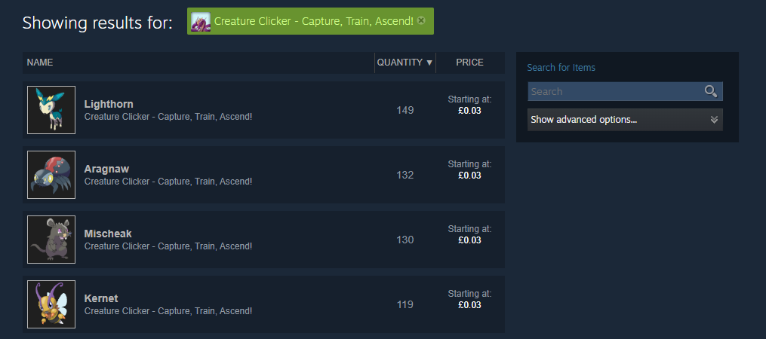The image size is (766, 339).
Task: Open the Kernet bee thumbnail
Action: (x=51, y=304)
